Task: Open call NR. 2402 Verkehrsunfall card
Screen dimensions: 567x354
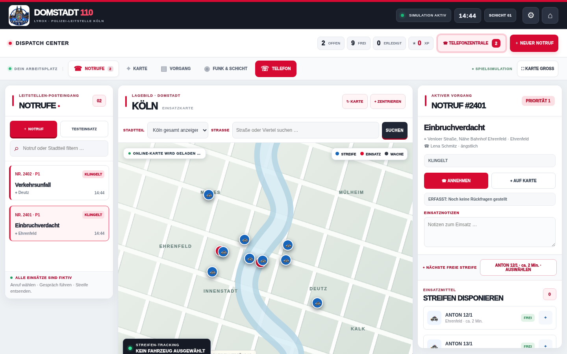Action: click(59, 183)
